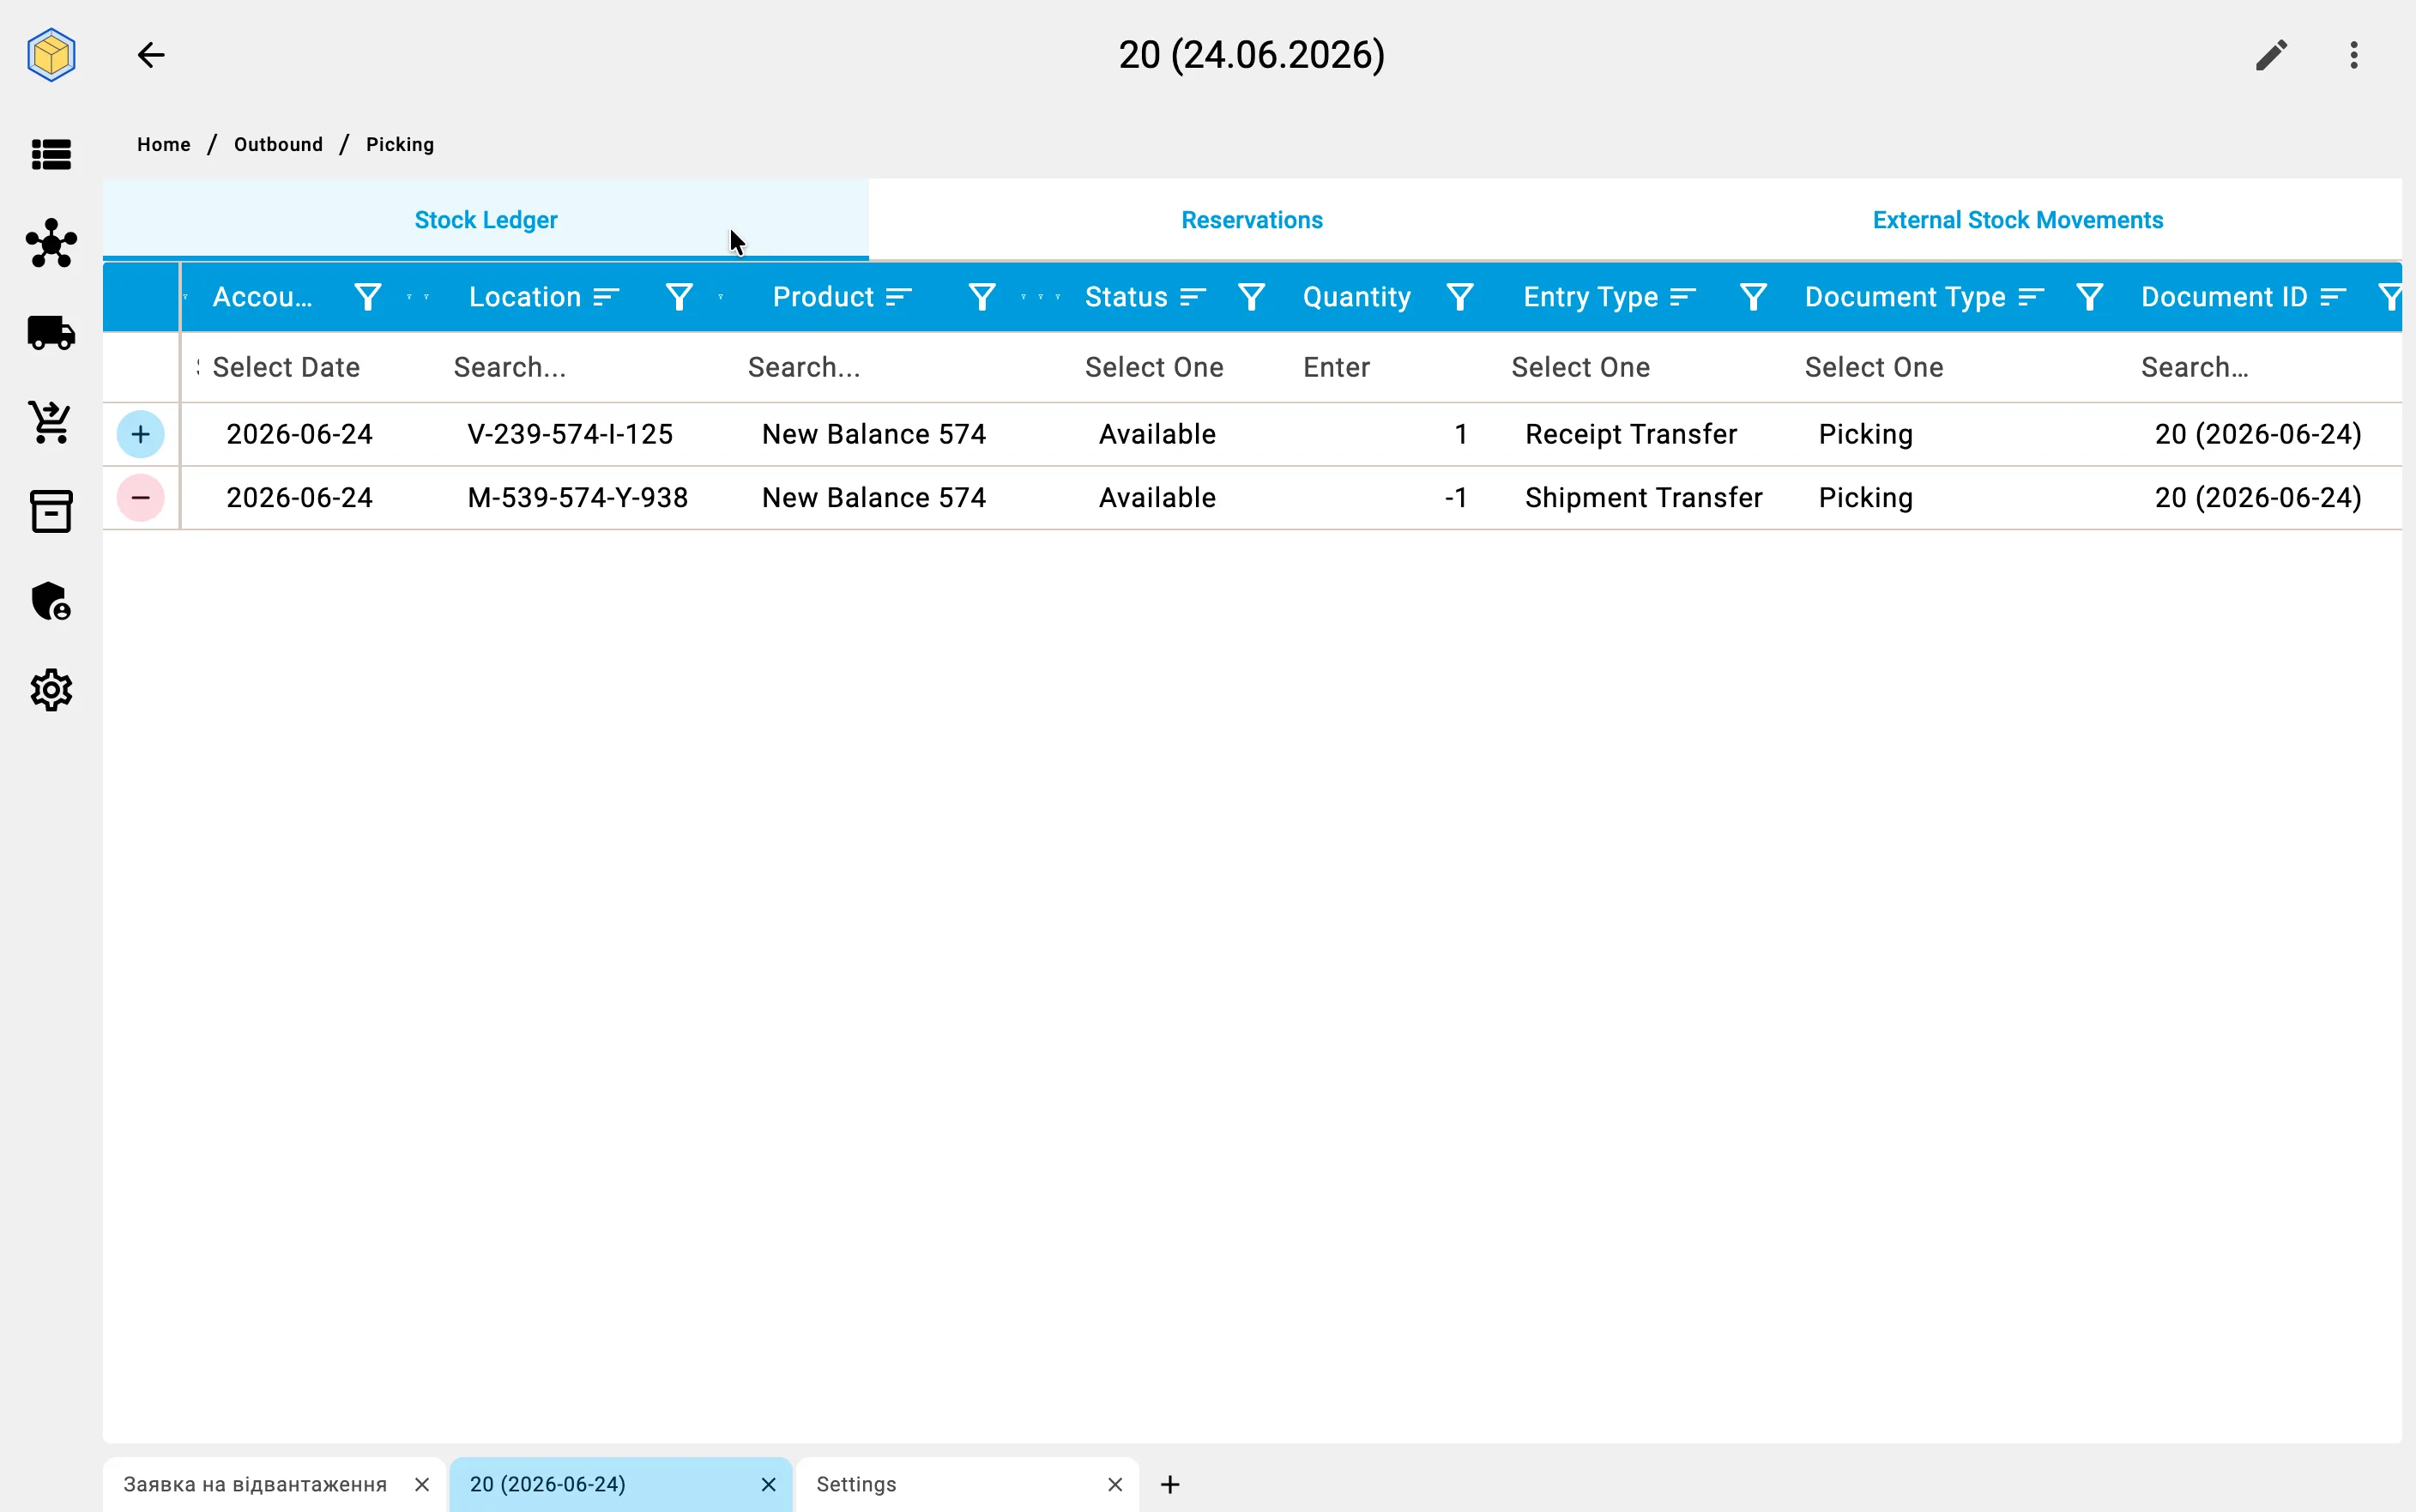Go to Outbound in breadcrumb
The height and width of the screenshot is (1512, 2416).
(x=278, y=144)
